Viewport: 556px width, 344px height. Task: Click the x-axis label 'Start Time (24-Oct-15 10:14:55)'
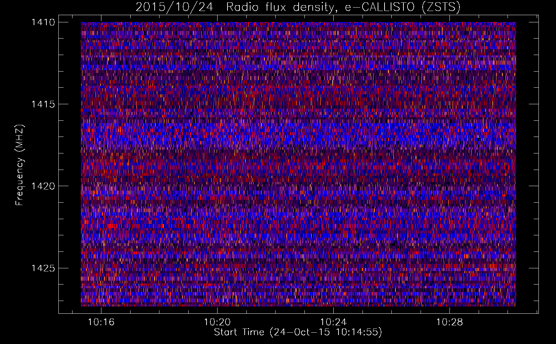(298, 332)
